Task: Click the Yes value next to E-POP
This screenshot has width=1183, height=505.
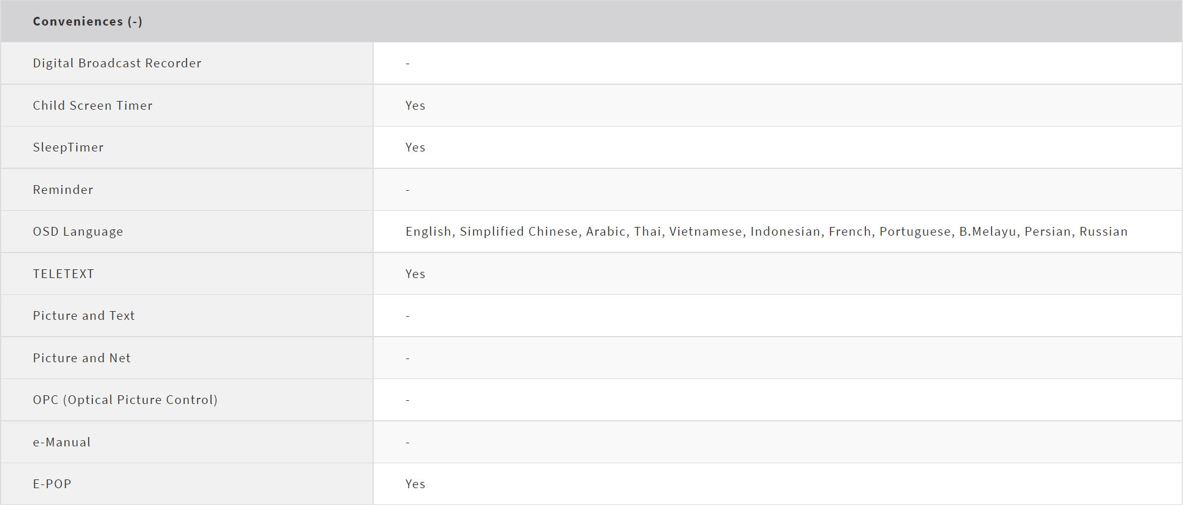Action: coord(416,484)
